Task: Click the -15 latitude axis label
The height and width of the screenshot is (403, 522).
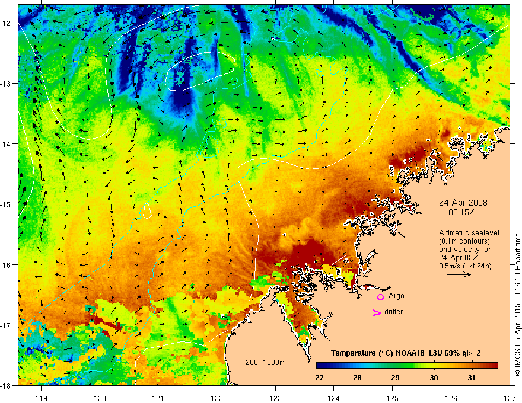Action: [x=7, y=204]
